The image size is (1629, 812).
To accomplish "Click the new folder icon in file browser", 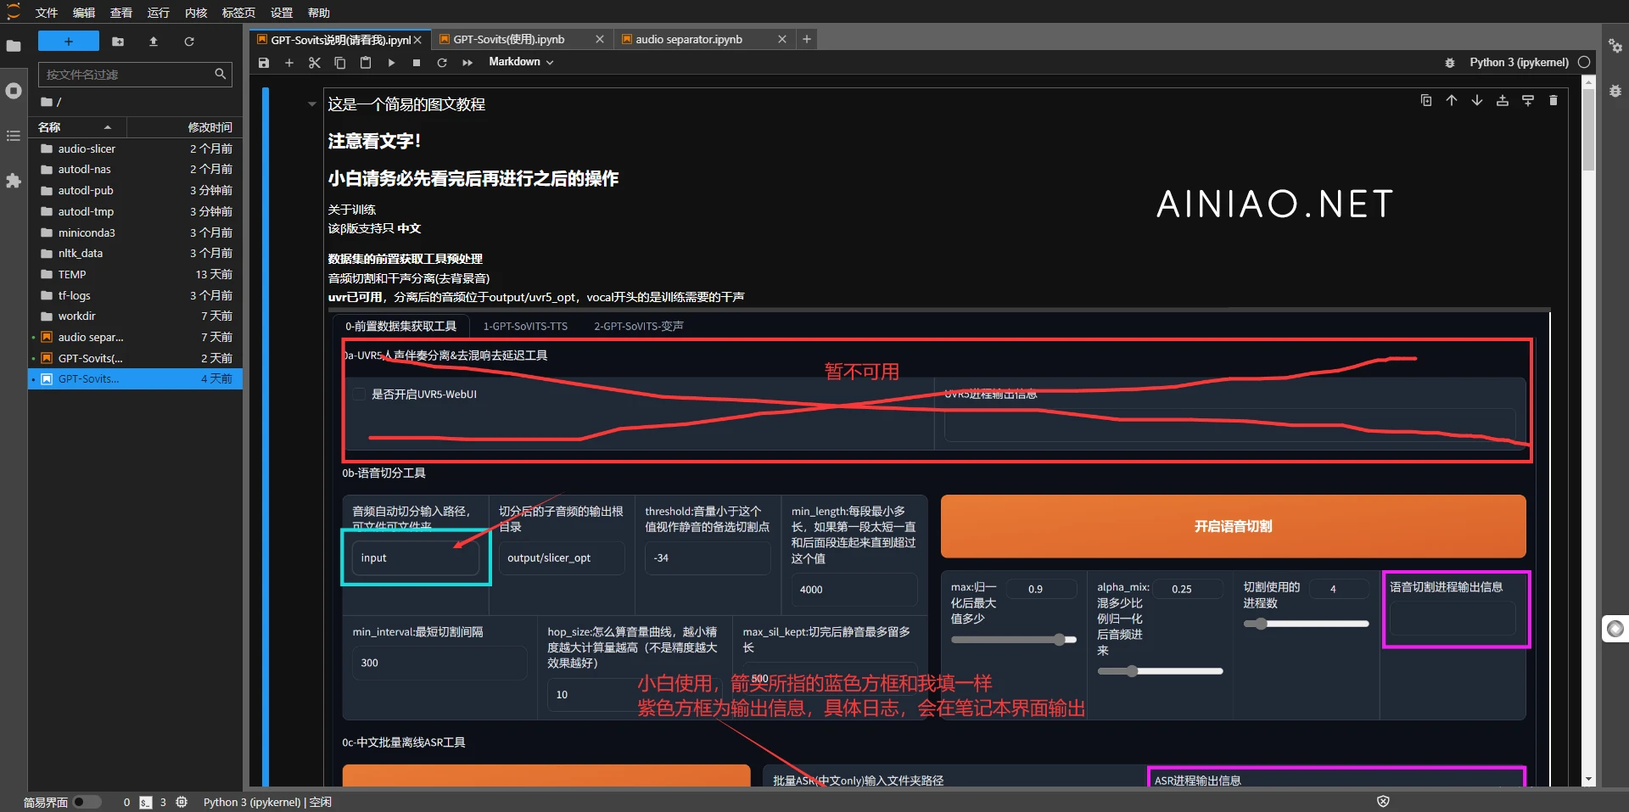I will [x=118, y=41].
